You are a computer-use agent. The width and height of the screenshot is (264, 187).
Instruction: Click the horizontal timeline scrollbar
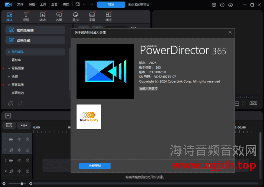click(146, 183)
